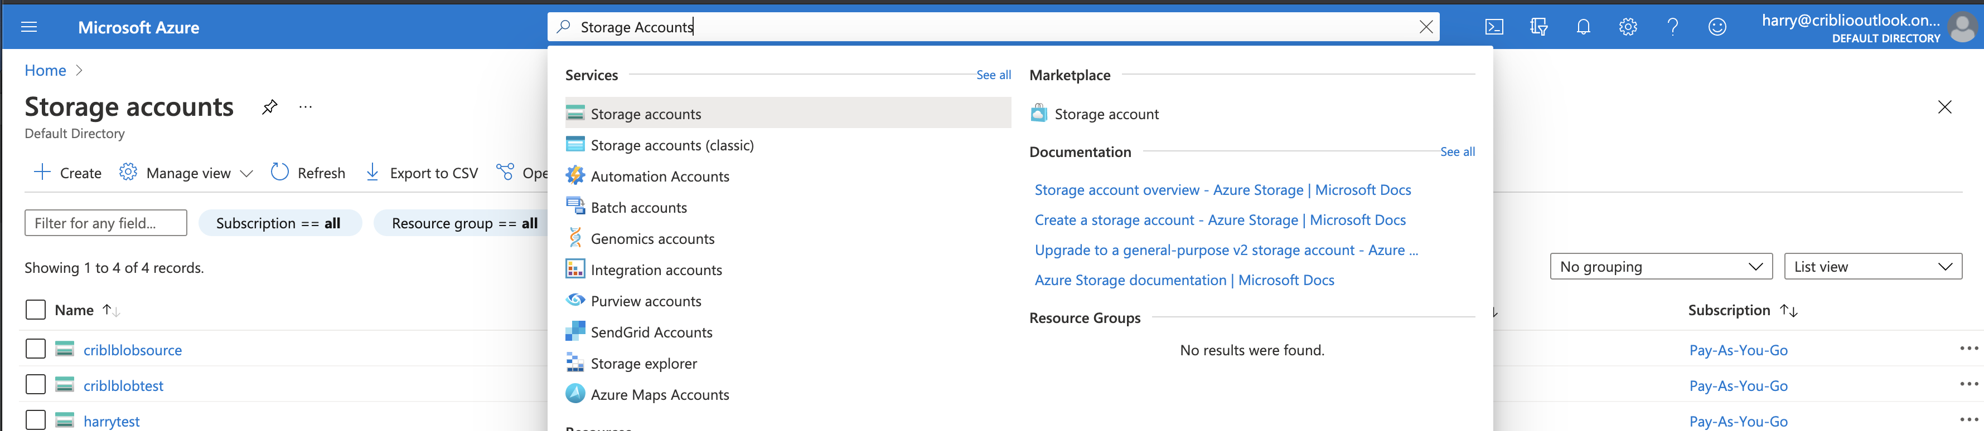
Task: Check the criblblobsource row checkbox
Action: click(x=36, y=349)
